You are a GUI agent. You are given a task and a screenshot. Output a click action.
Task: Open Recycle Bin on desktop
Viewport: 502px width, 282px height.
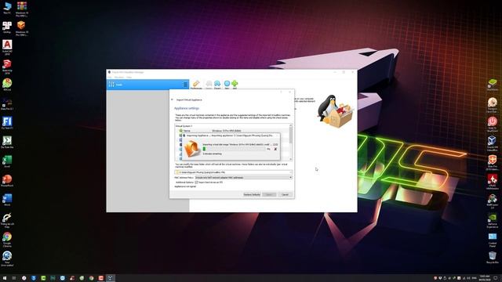click(493, 258)
